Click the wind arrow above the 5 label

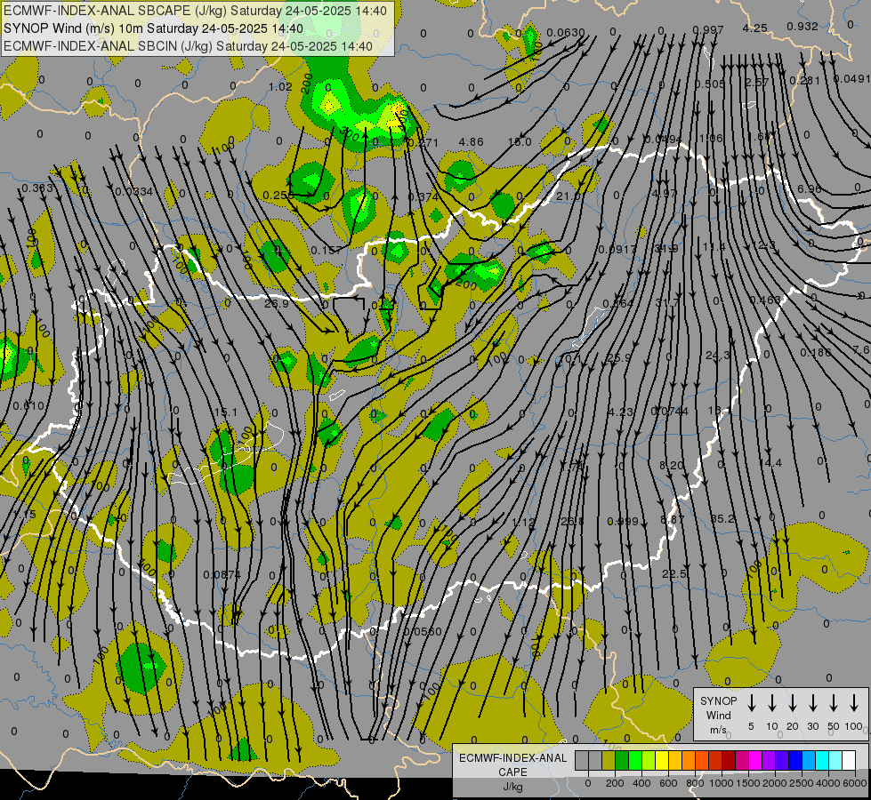[751, 703]
